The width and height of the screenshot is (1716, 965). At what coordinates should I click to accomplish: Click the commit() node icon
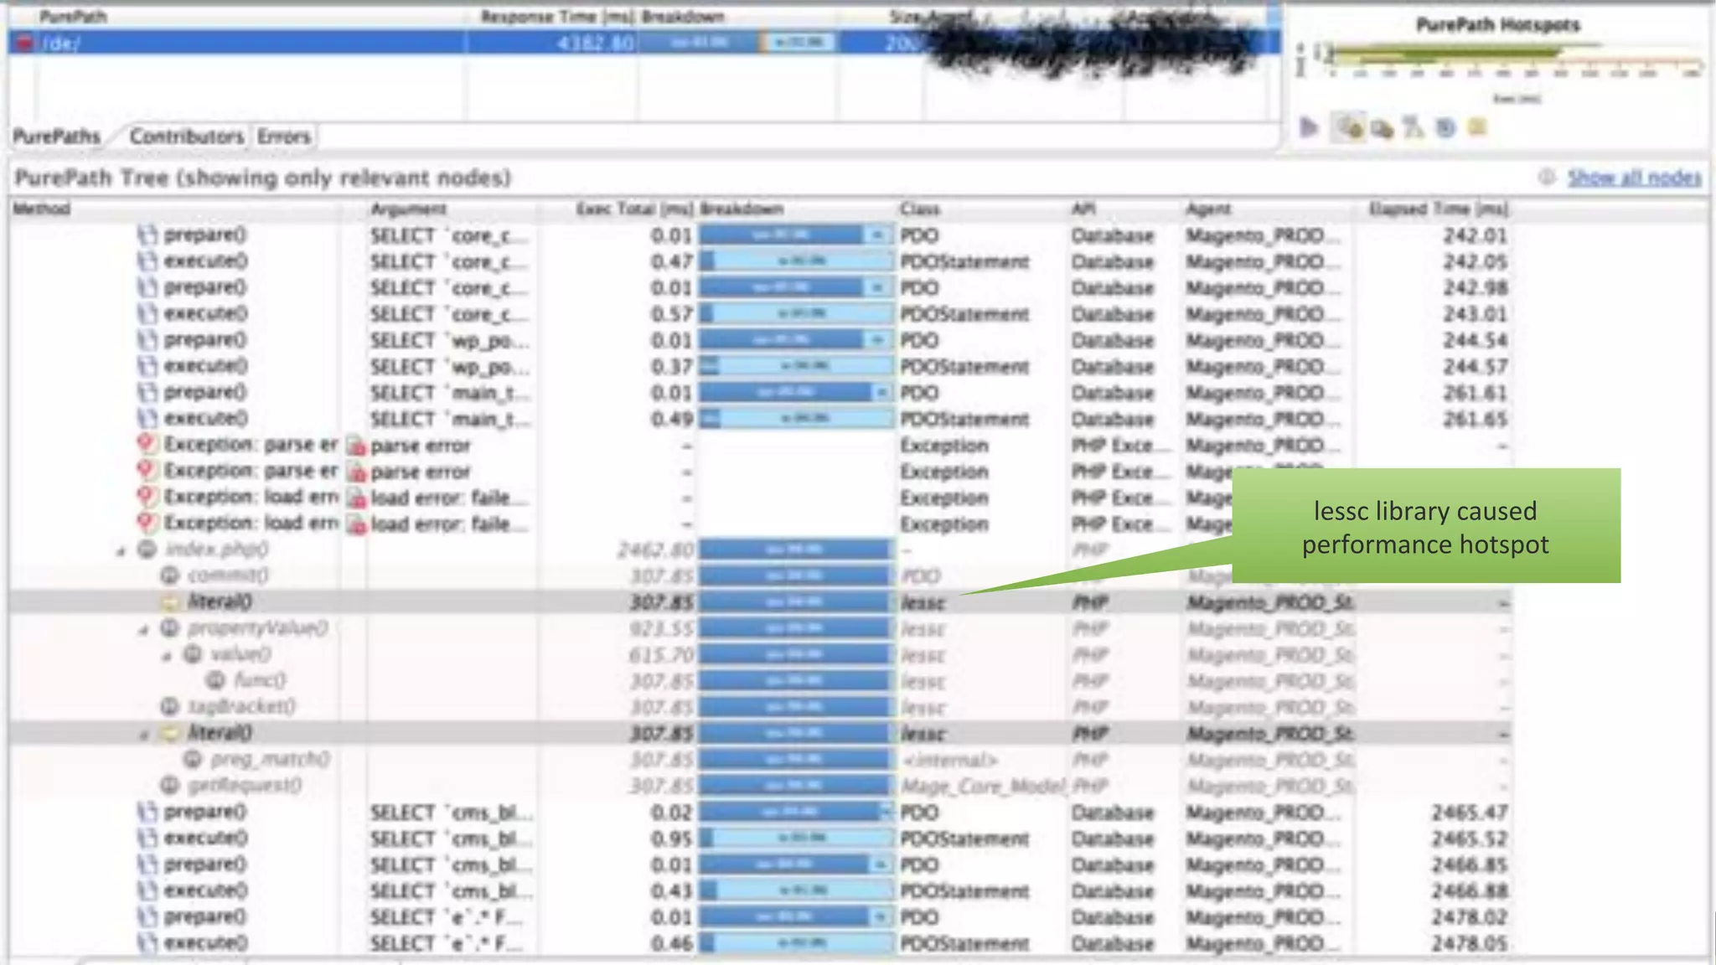coord(170,575)
